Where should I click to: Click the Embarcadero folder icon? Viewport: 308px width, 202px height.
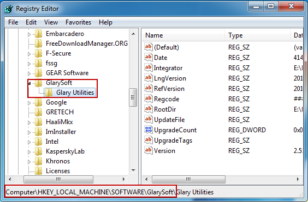[38, 34]
